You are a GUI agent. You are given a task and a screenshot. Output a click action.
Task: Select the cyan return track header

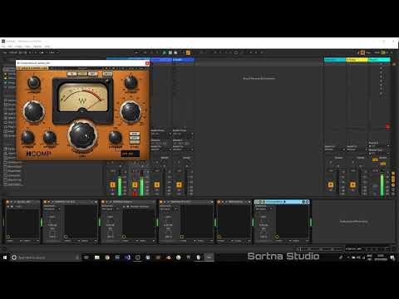click(x=335, y=60)
